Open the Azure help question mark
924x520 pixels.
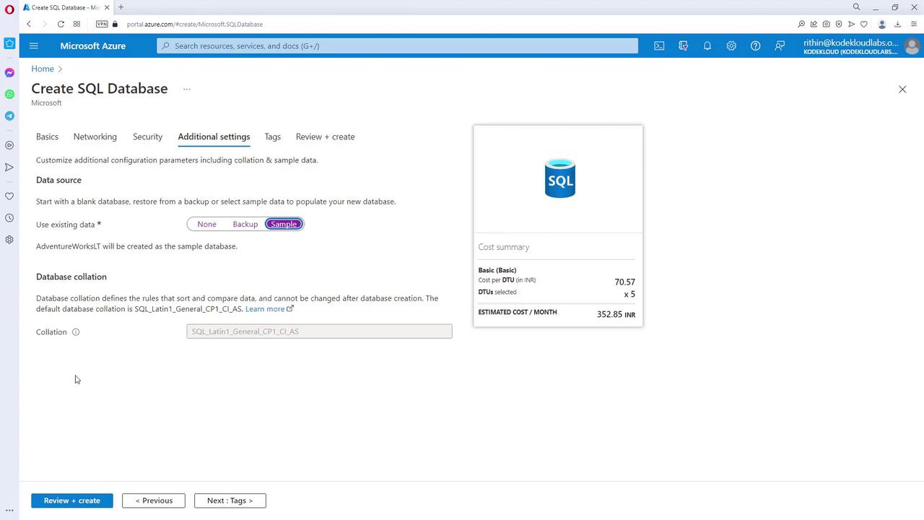coord(755,45)
